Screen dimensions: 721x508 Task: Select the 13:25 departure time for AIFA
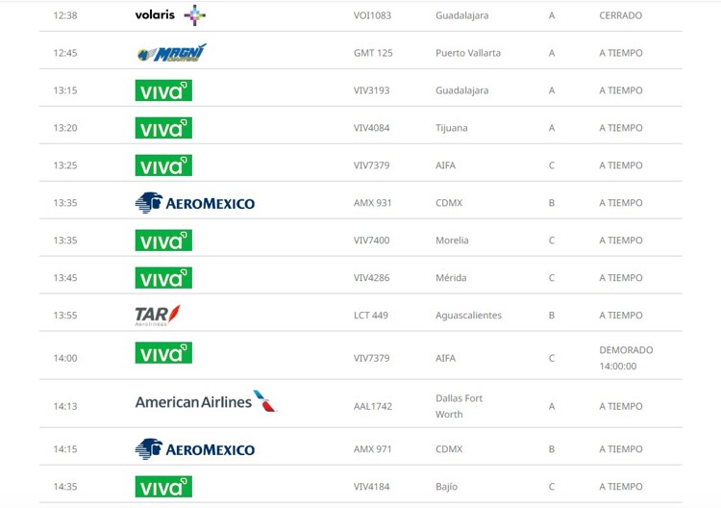pos(65,165)
